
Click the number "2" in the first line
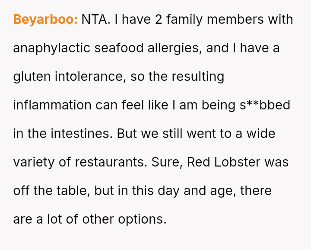coord(159,19)
